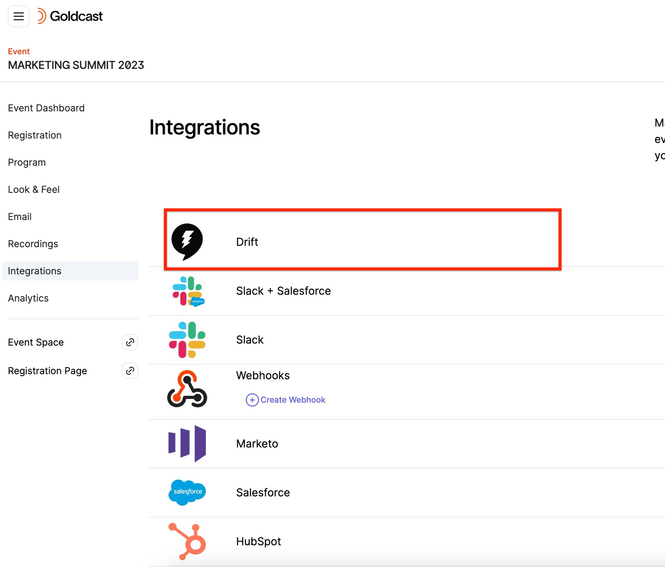Select the Slack + Salesforce integration label
The width and height of the screenshot is (665, 567).
tap(283, 291)
